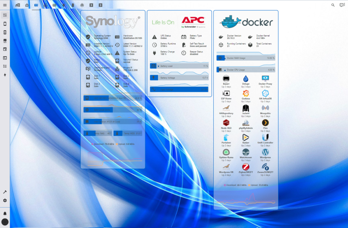348x228 pixels.
Task: Click the Self Test Result entry
Action: tap(194, 45)
